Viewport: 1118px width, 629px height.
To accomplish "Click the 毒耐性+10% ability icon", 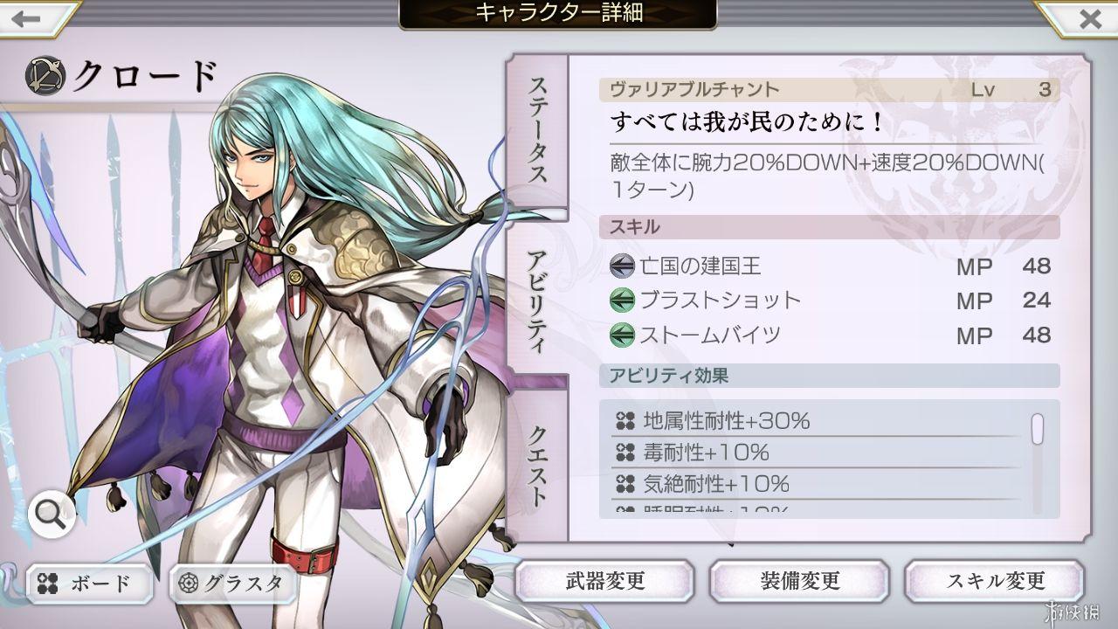I will point(625,453).
